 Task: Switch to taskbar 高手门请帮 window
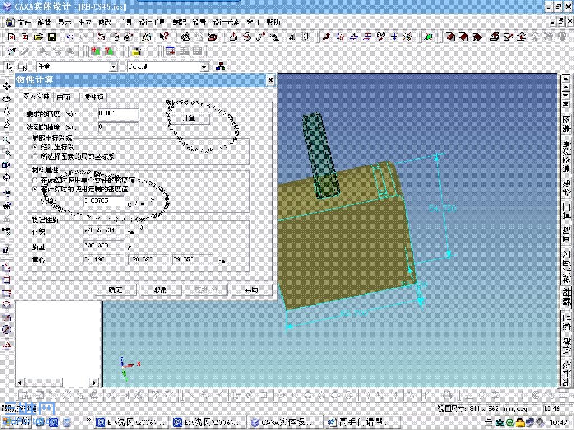(362, 422)
